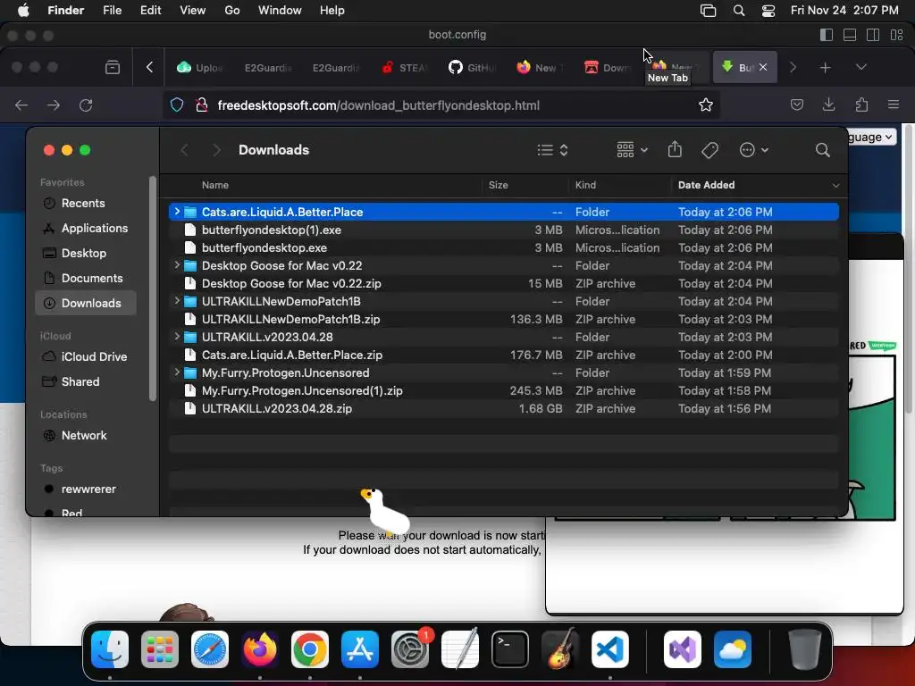Open the View menu in menu bar

click(193, 11)
